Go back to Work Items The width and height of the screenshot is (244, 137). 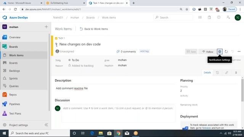click(x=94, y=29)
